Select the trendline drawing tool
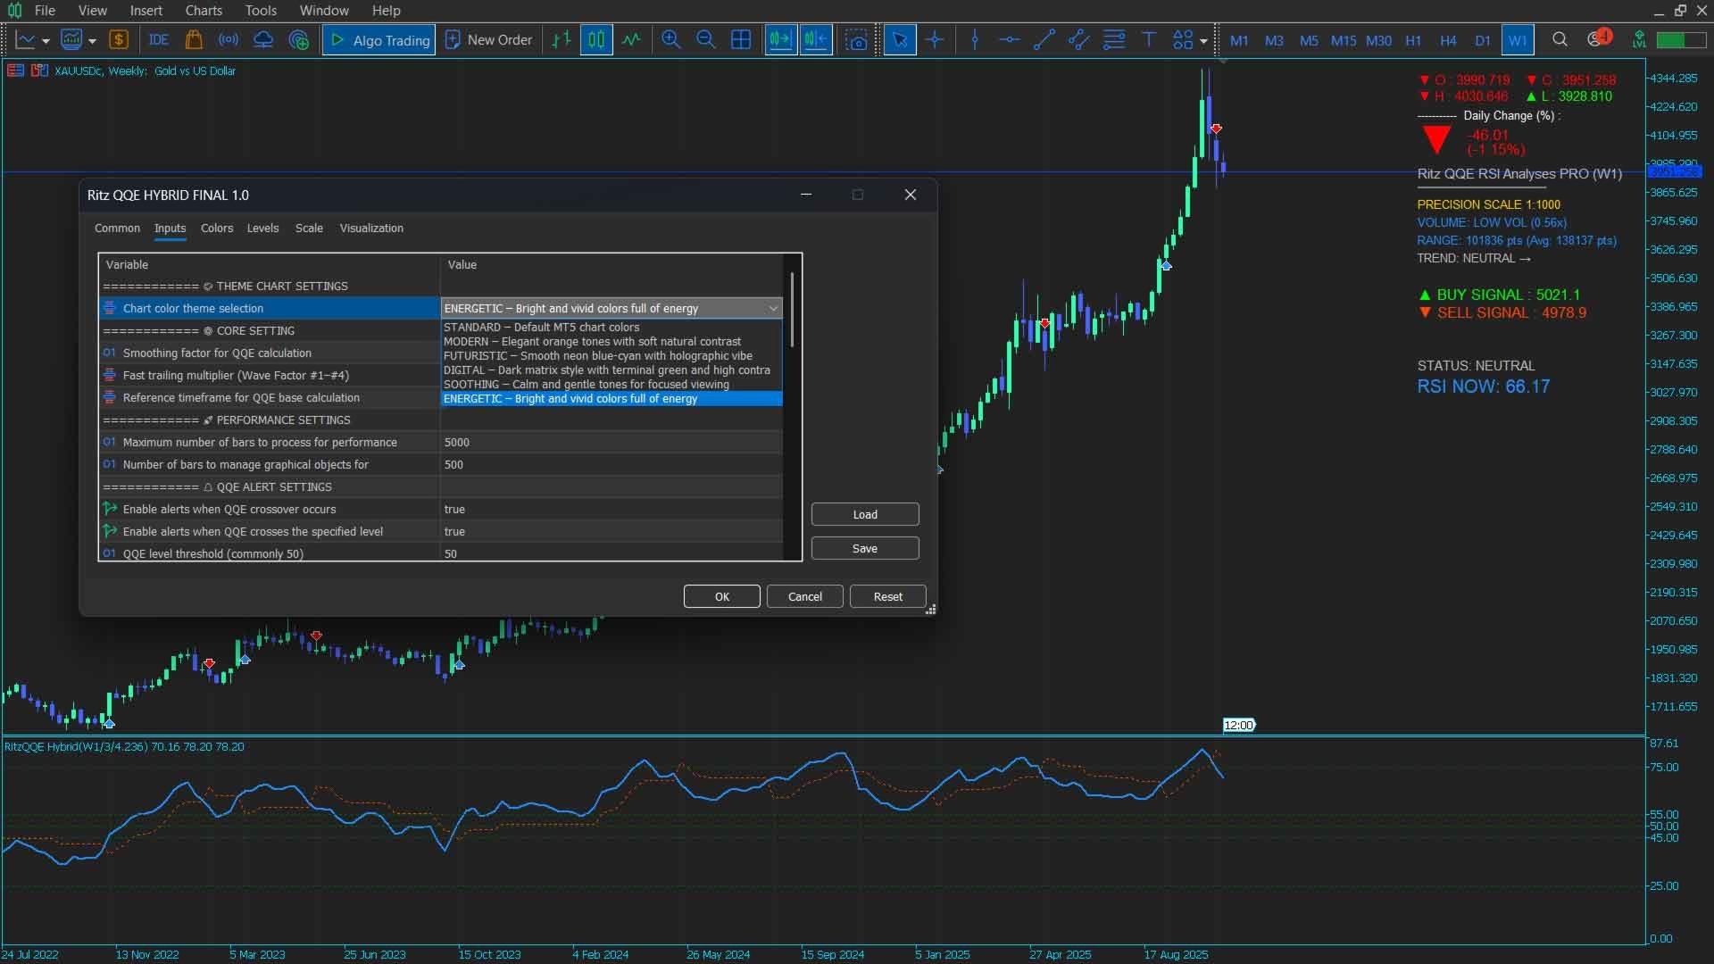 pyautogui.click(x=1044, y=40)
